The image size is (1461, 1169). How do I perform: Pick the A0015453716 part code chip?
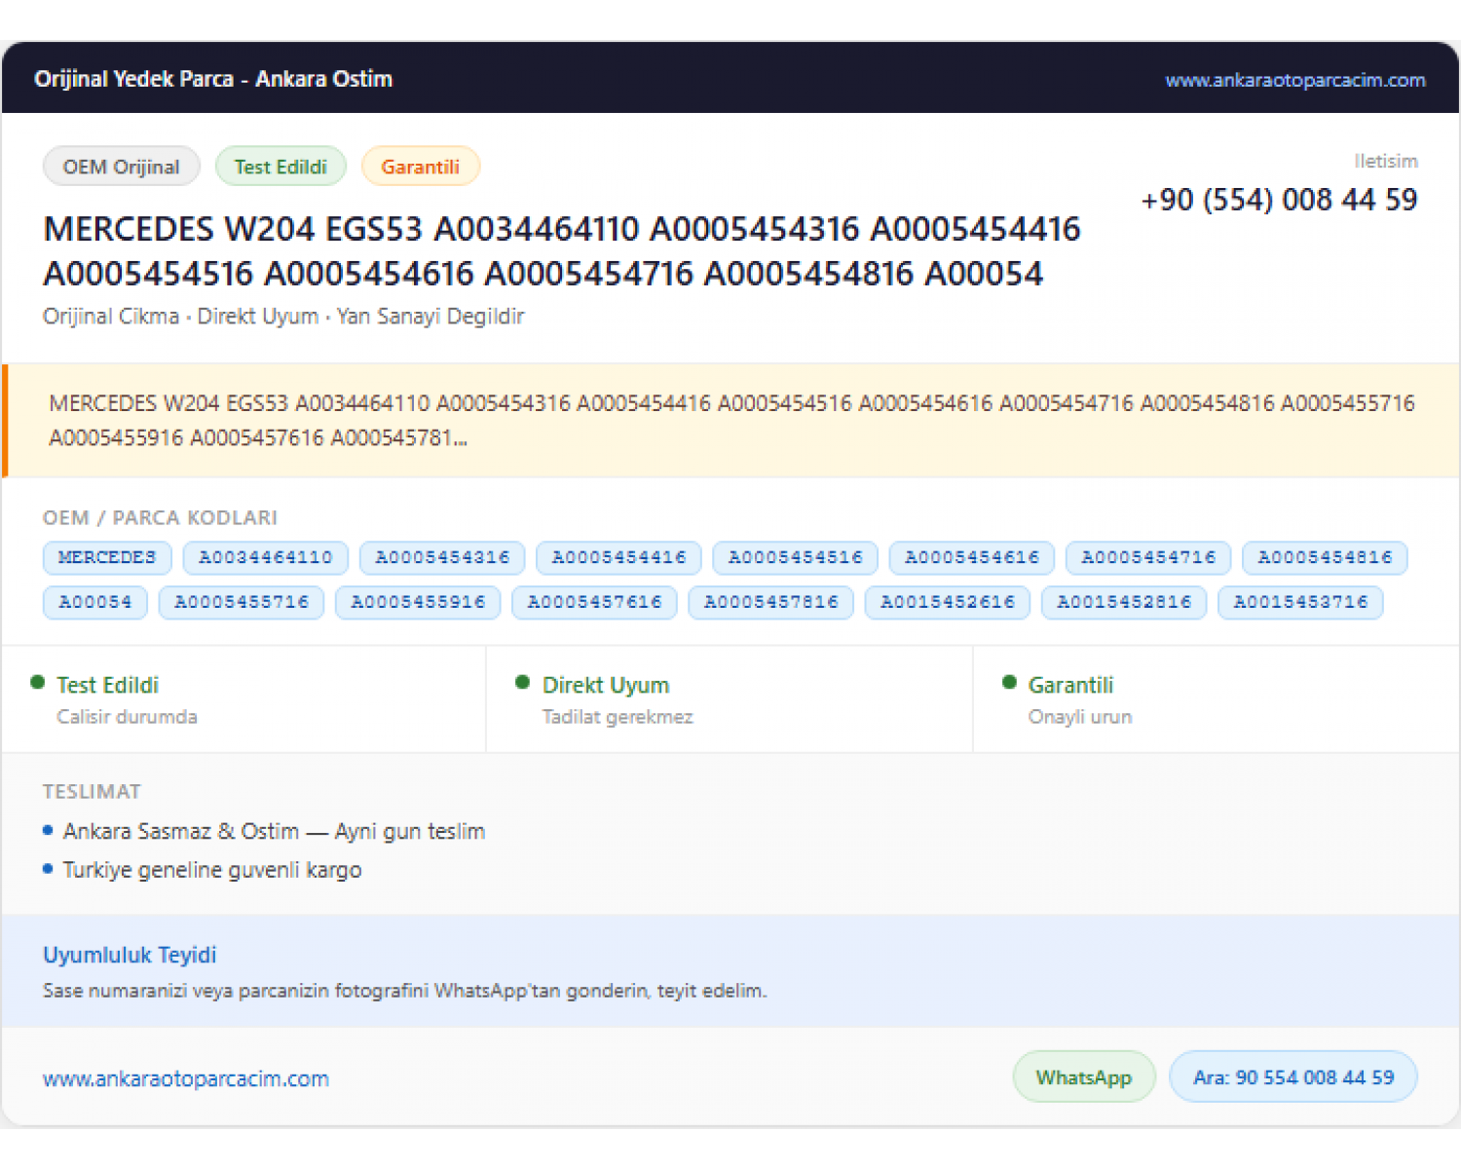(1300, 602)
